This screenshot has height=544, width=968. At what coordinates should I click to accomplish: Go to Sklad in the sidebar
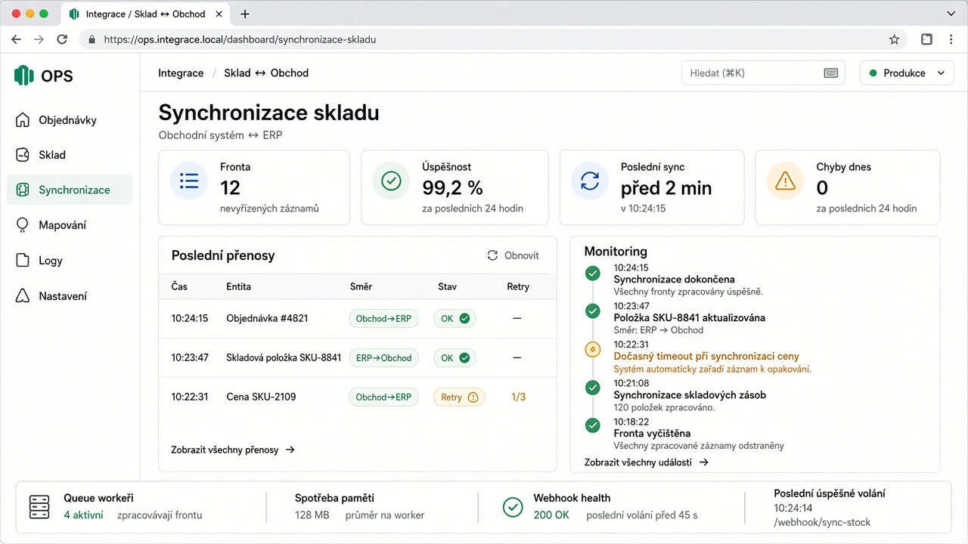(x=70, y=155)
